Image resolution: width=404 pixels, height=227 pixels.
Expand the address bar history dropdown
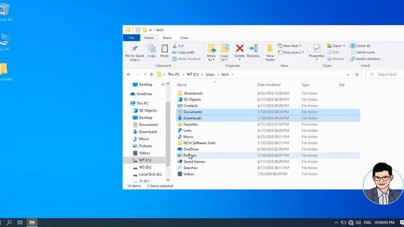click(348, 74)
